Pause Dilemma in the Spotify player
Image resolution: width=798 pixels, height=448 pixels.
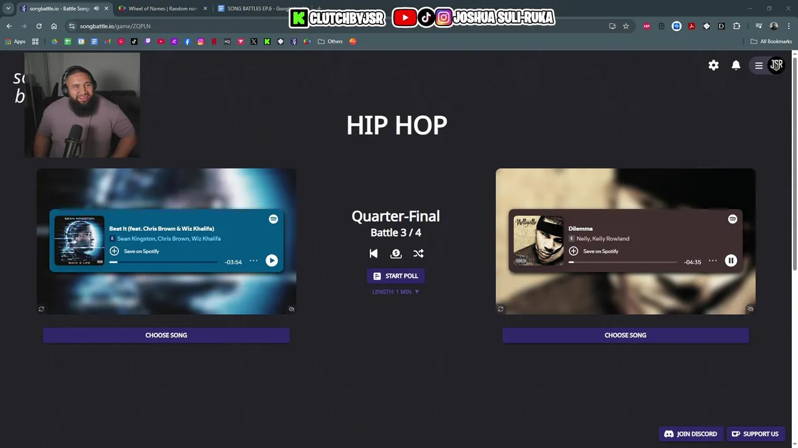(x=731, y=261)
